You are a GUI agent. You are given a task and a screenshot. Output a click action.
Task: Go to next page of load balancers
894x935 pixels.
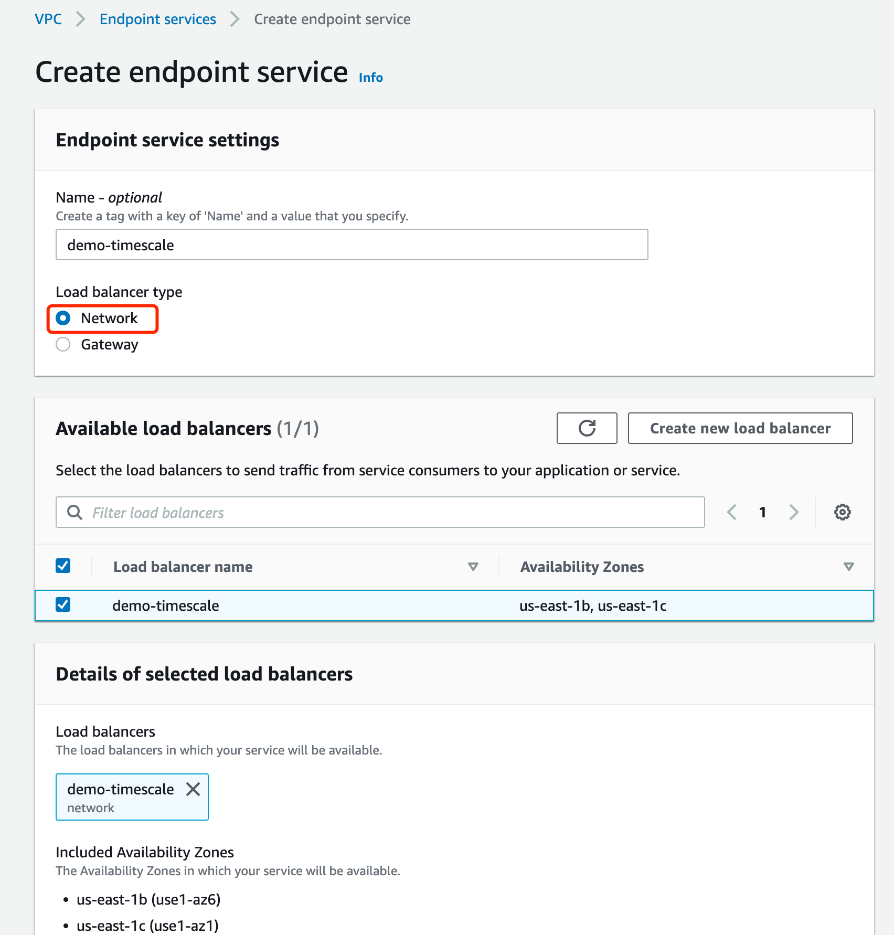click(794, 512)
